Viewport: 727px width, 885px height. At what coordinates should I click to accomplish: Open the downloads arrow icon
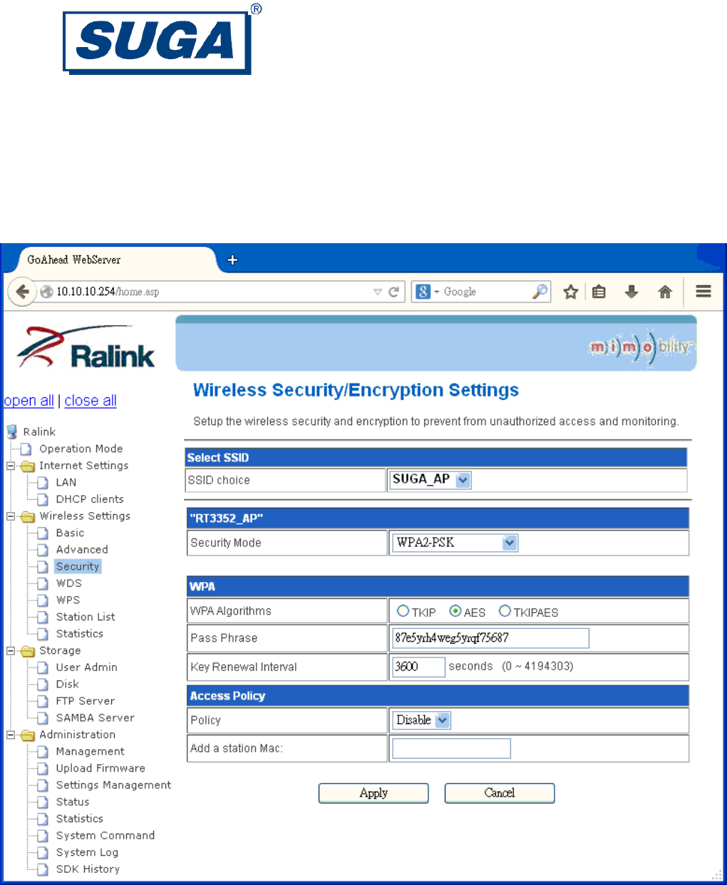[x=631, y=292]
